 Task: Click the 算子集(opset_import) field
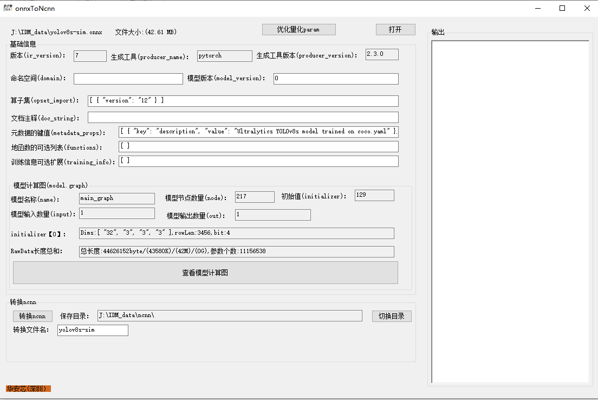pyautogui.click(x=243, y=101)
